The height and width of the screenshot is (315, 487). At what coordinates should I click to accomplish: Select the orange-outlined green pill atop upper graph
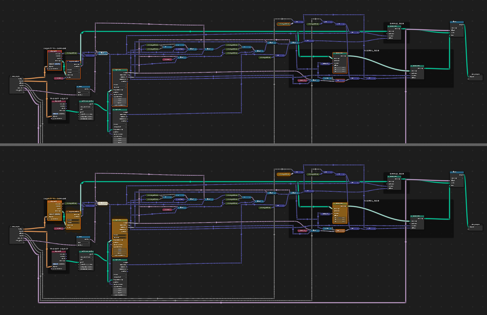coord(284,24)
